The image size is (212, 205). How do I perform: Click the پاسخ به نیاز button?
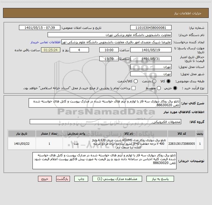pos(160,179)
